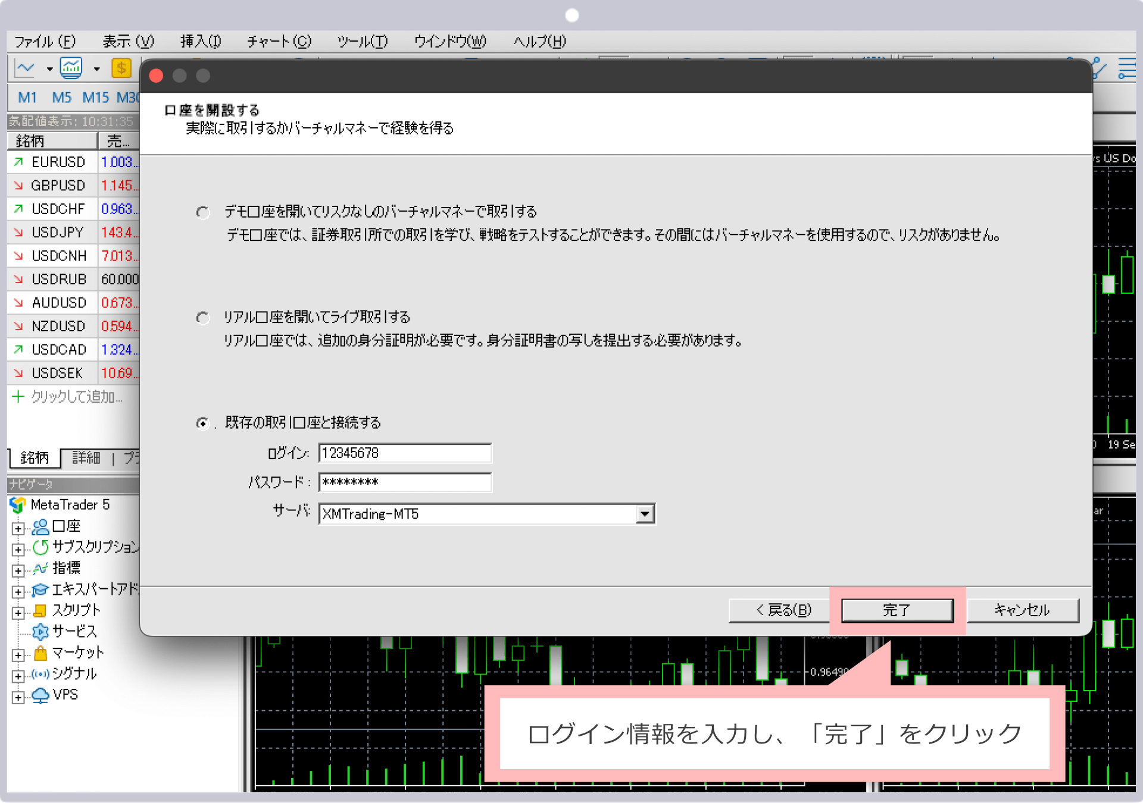
Task: Click the 口座 accounts people icon
Action: point(40,527)
